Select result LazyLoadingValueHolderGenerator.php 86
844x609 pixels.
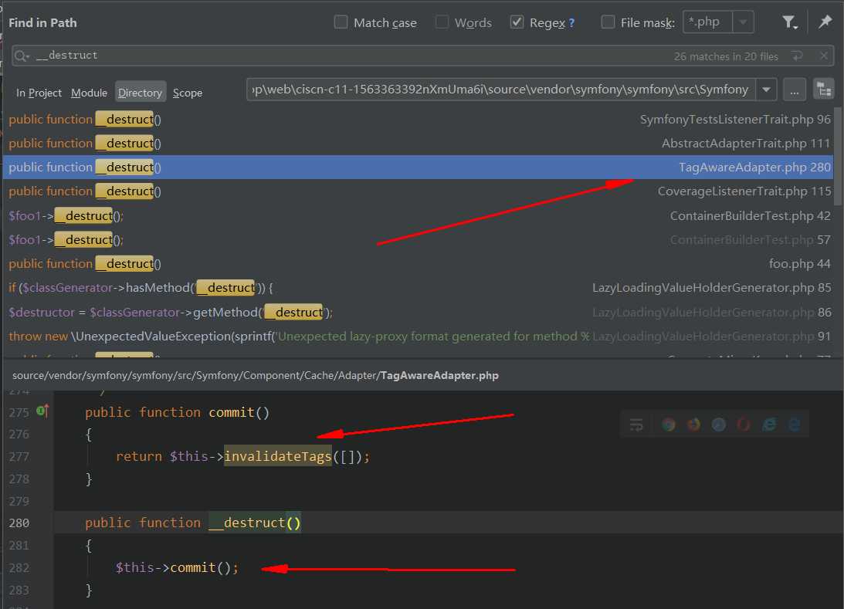pyautogui.click(x=419, y=312)
